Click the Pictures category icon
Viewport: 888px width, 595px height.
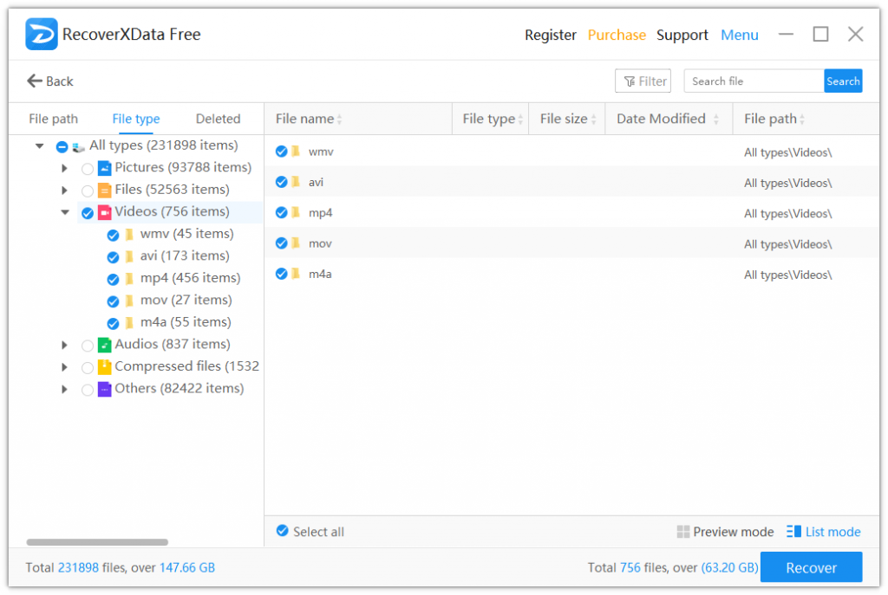coord(104,168)
